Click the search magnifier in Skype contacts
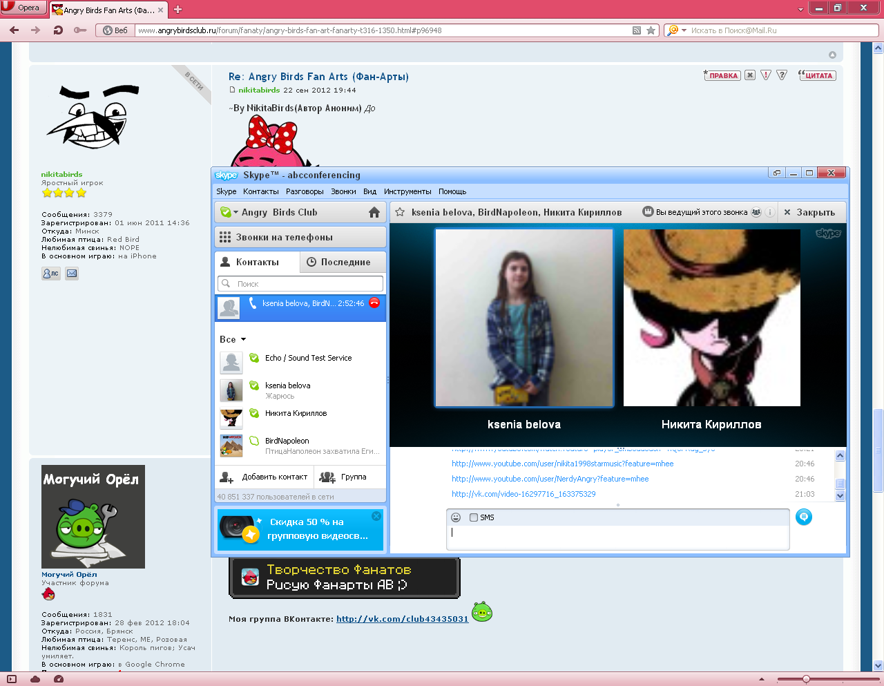The height and width of the screenshot is (686, 884). 226,283
